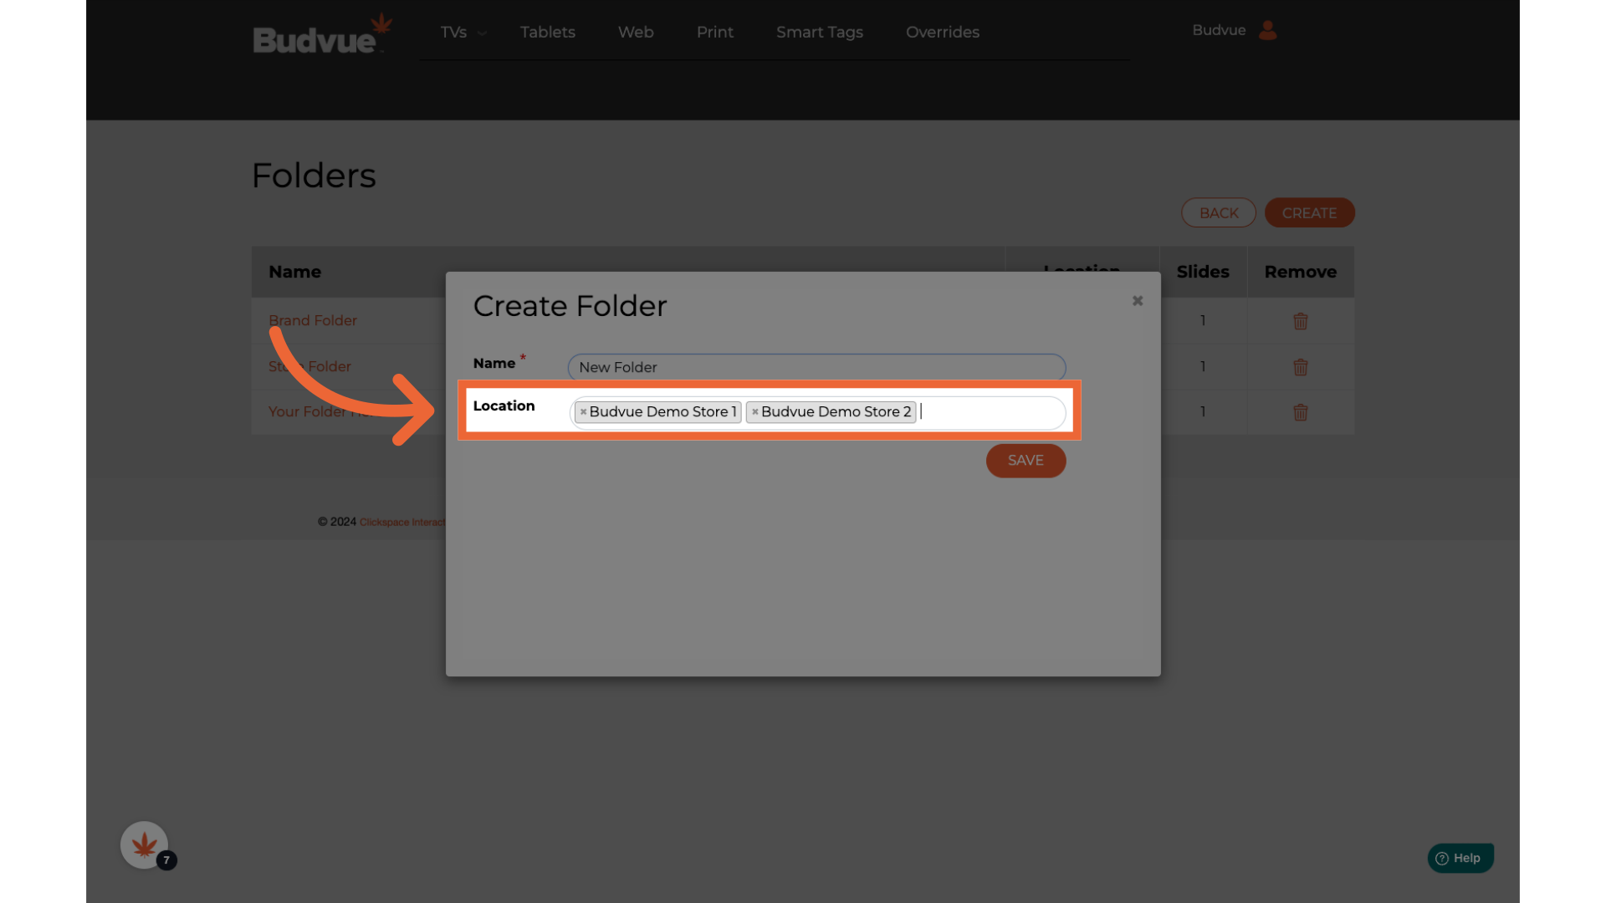Click the BACK button
1606x903 pixels.
click(x=1218, y=213)
